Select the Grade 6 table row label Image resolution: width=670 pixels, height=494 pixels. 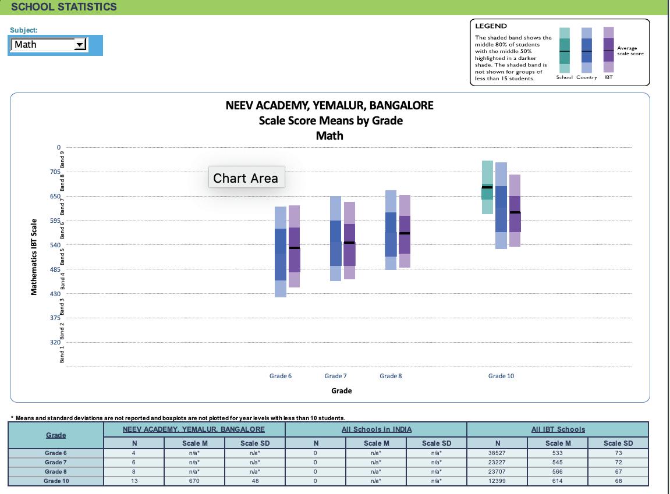pyautogui.click(x=55, y=453)
